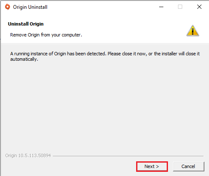Click the word "automatically." in the message
Screen dimensions: 209x176
pyautogui.click(x=24, y=59)
